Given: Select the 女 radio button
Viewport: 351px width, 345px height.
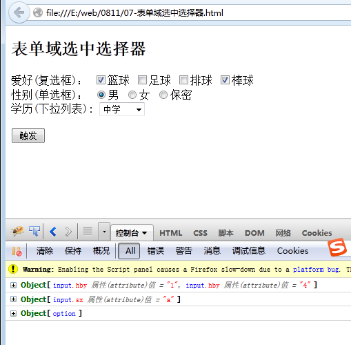Looking at the screenshot, I should tap(132, 95).
